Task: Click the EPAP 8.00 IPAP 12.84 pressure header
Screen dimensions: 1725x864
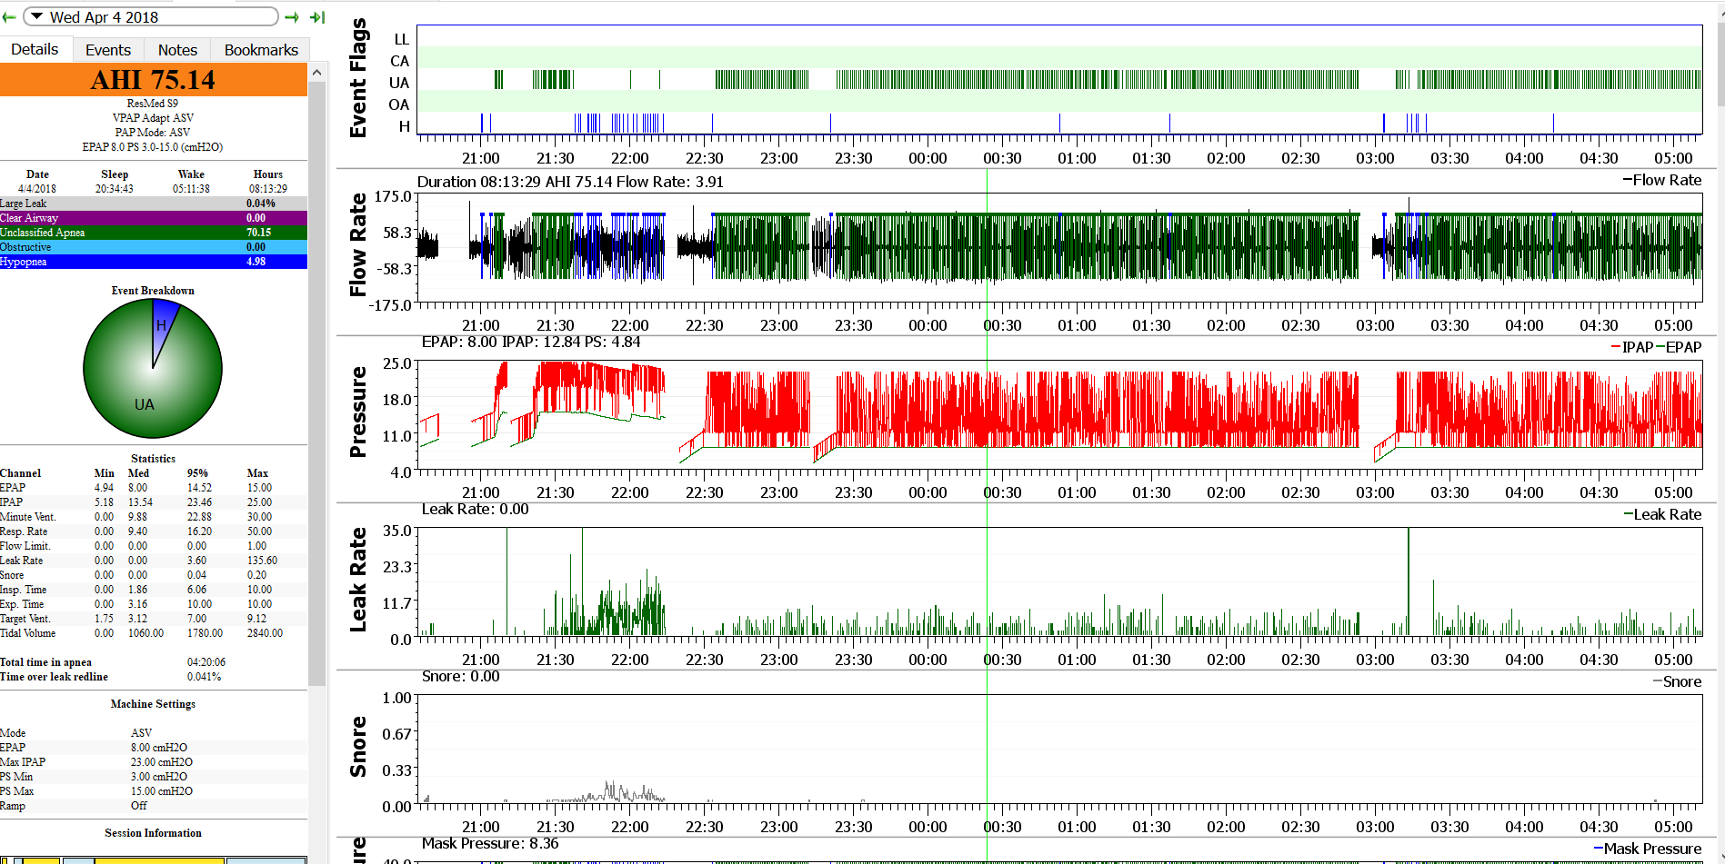Action: point(531,342)
